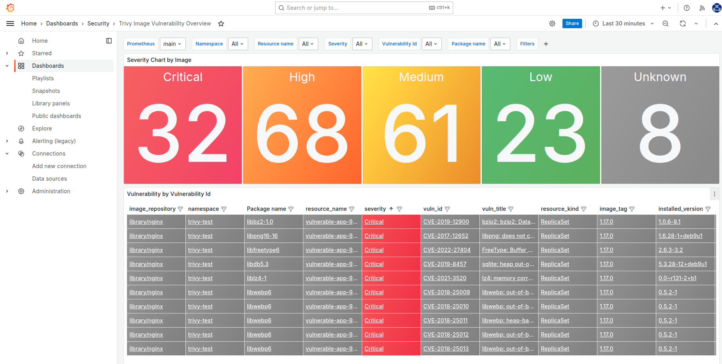722x364 pixels.
Task: Click the red Critical stat panel
Action: [183, 125]
